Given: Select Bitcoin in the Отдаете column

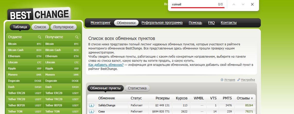Looking at the screenshot, I should click(x=25, y=44).
